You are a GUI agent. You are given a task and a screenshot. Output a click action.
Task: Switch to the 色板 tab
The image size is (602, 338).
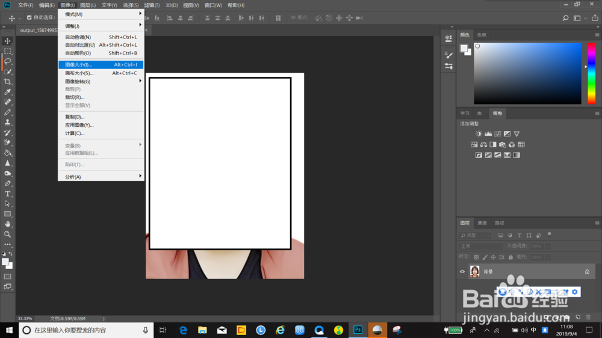pyautogui.click(x=482, y=35)
